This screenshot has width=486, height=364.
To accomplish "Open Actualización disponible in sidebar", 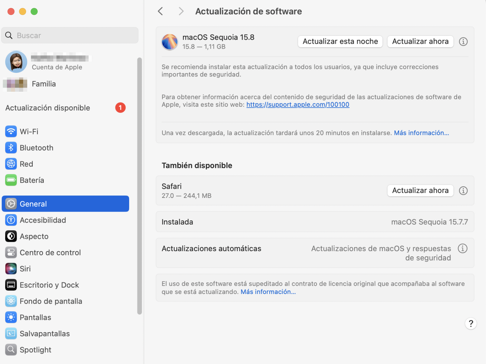I will click(65, 108).
